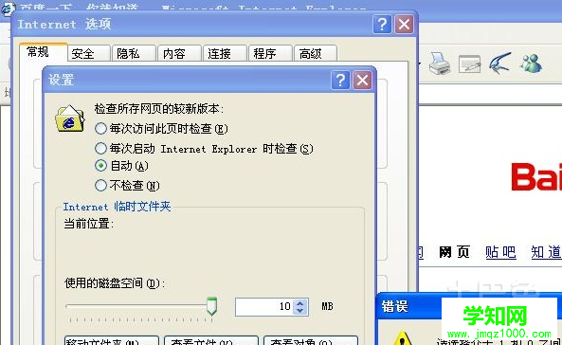Click the help button of the Internet 选项 dialog
Viewport: 562px width, 345px height.
(x=382, y=25)
